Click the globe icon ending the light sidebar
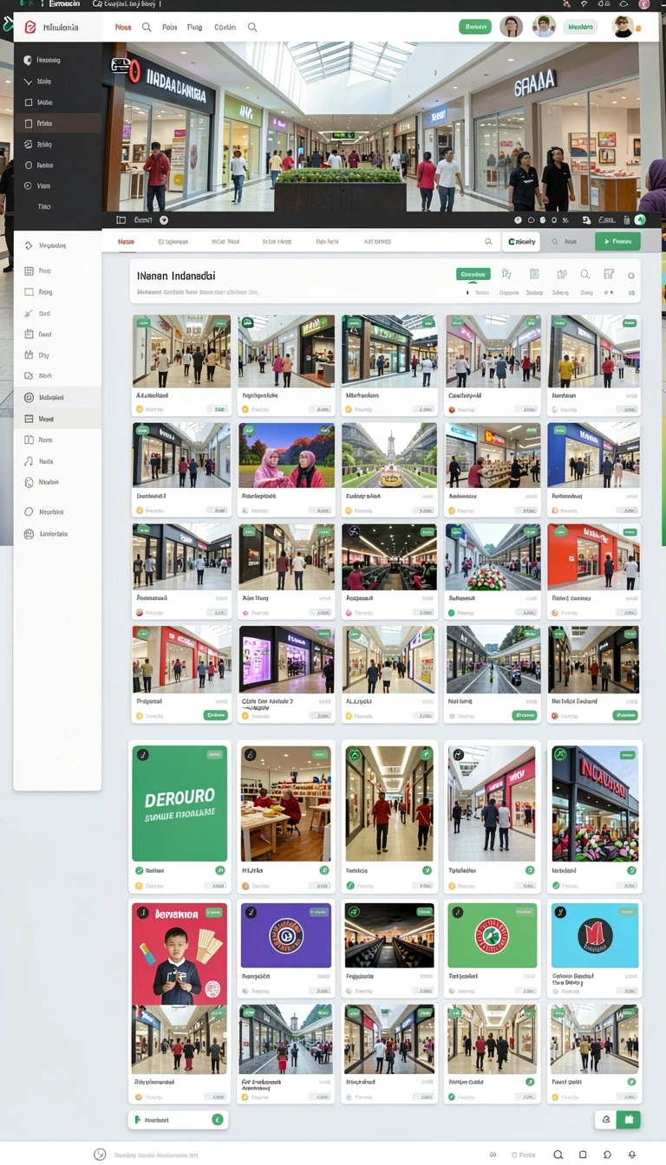 [x=29, y=534]
